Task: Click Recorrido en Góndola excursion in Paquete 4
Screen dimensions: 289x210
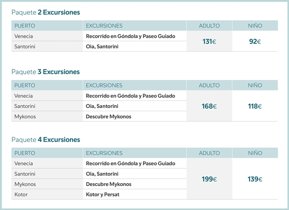Action: (x=130, y=163)
